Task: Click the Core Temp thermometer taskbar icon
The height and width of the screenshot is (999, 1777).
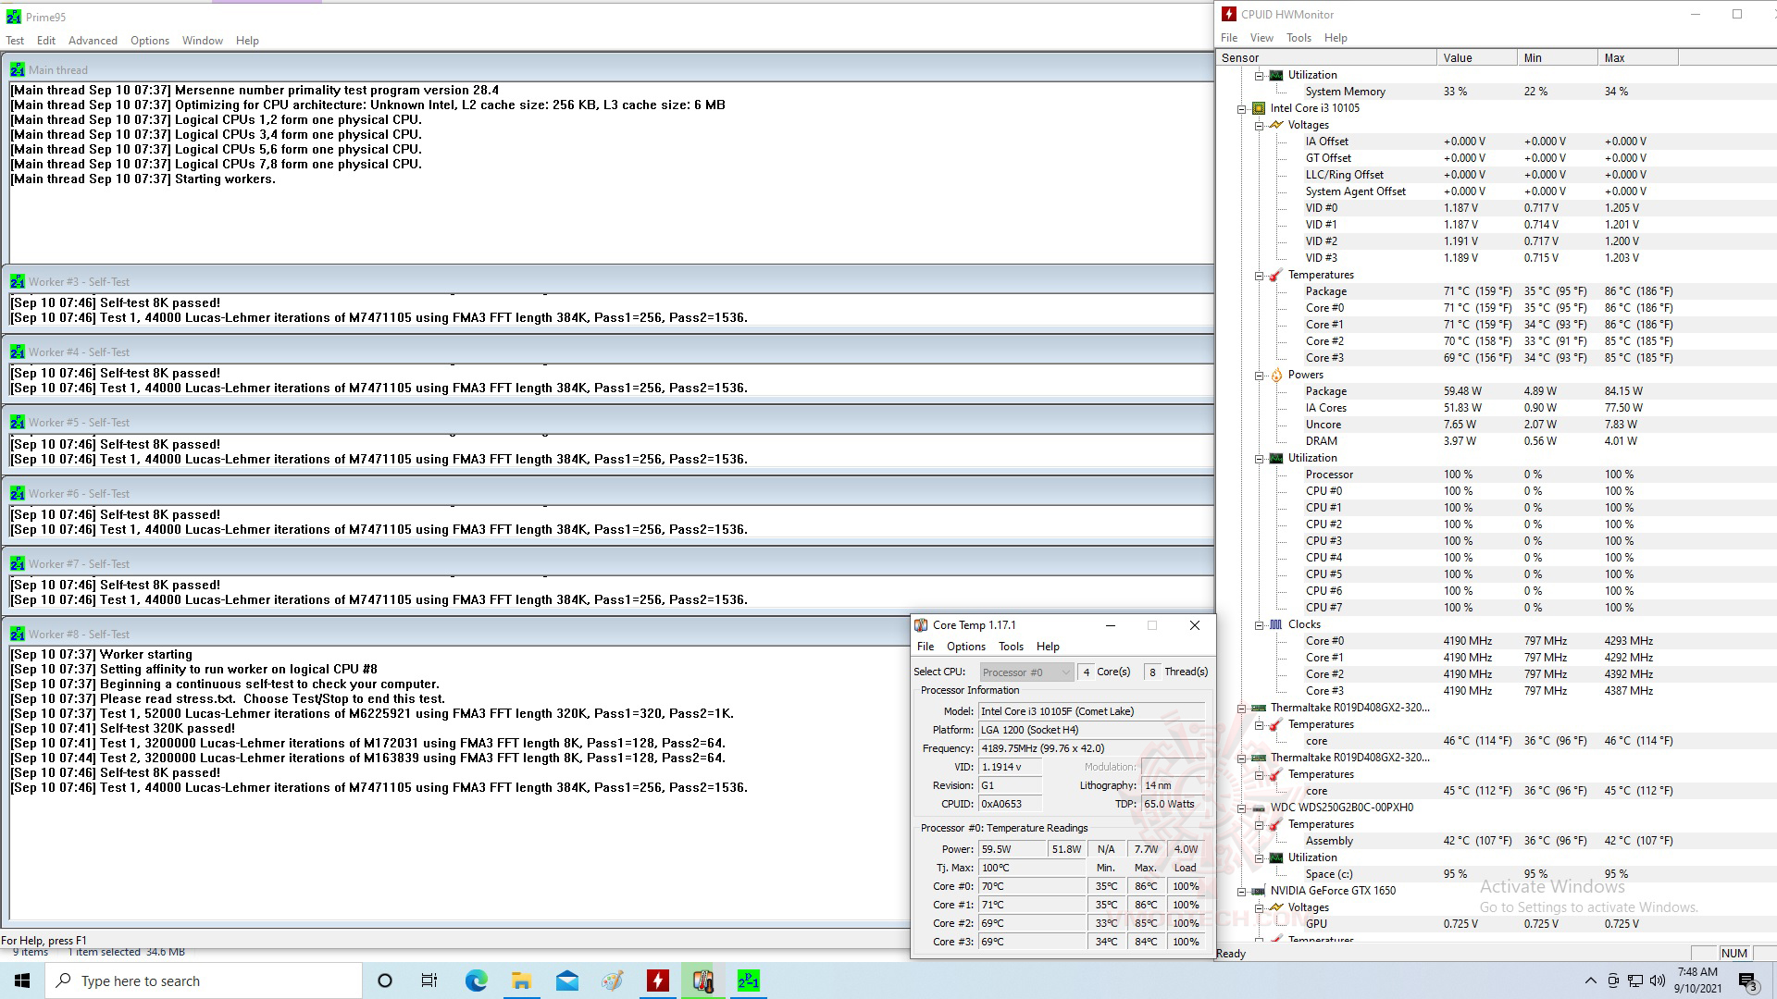Action: tap(703, 980)
